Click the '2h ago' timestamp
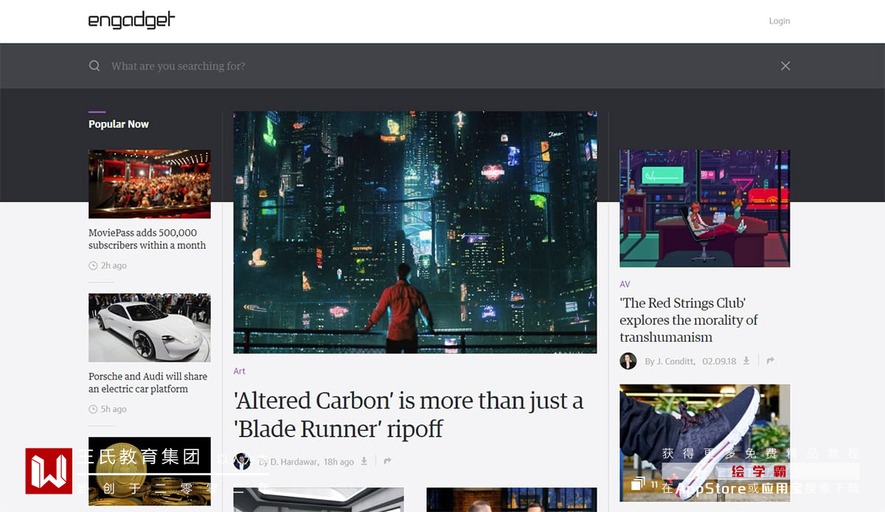Image resolution: width=885 pixels, height=512 pixels. click(114, 265)
